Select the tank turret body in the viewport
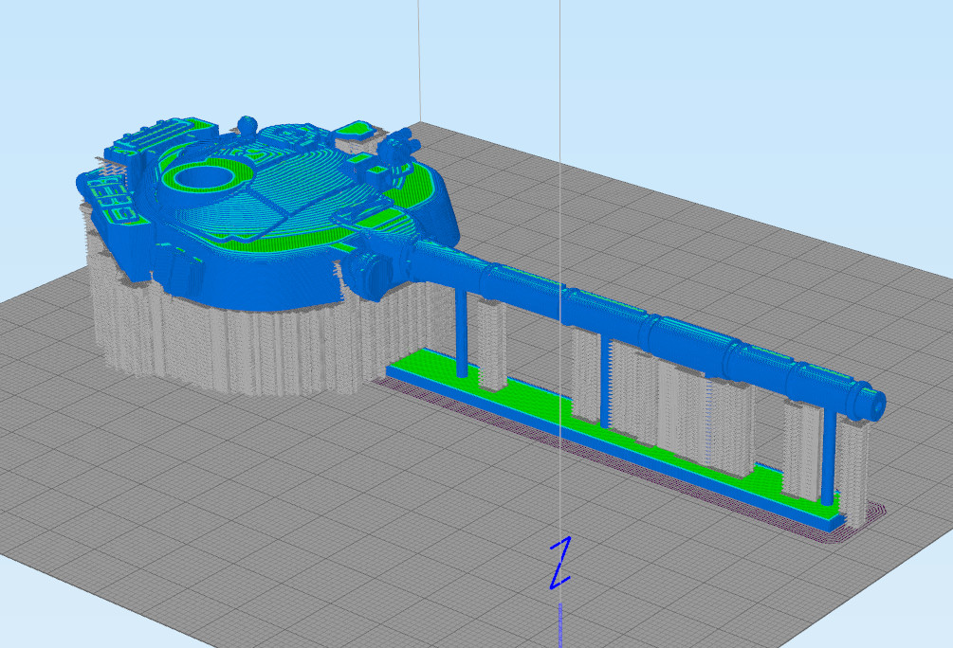Viewport: 953px width, 648px height. tap(267, 212)
